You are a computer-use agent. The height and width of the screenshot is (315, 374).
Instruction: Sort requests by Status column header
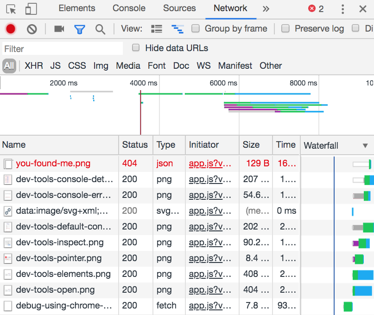pos(135,145)
